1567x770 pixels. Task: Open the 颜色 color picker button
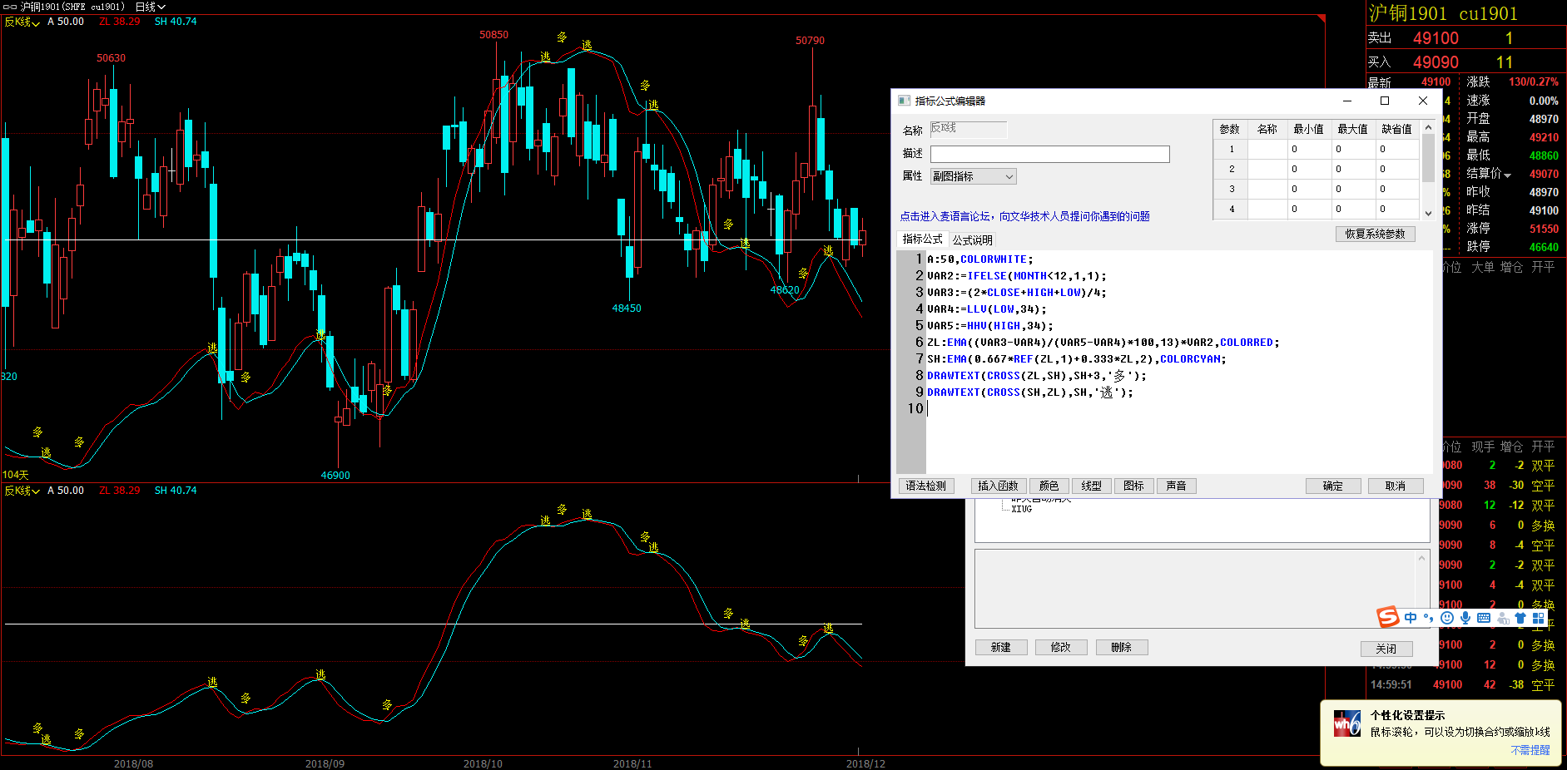coord(1049,486)
